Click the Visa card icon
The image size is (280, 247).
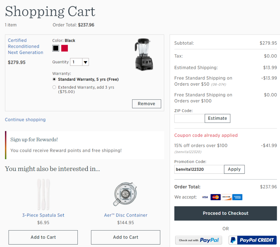pos(205,197)
